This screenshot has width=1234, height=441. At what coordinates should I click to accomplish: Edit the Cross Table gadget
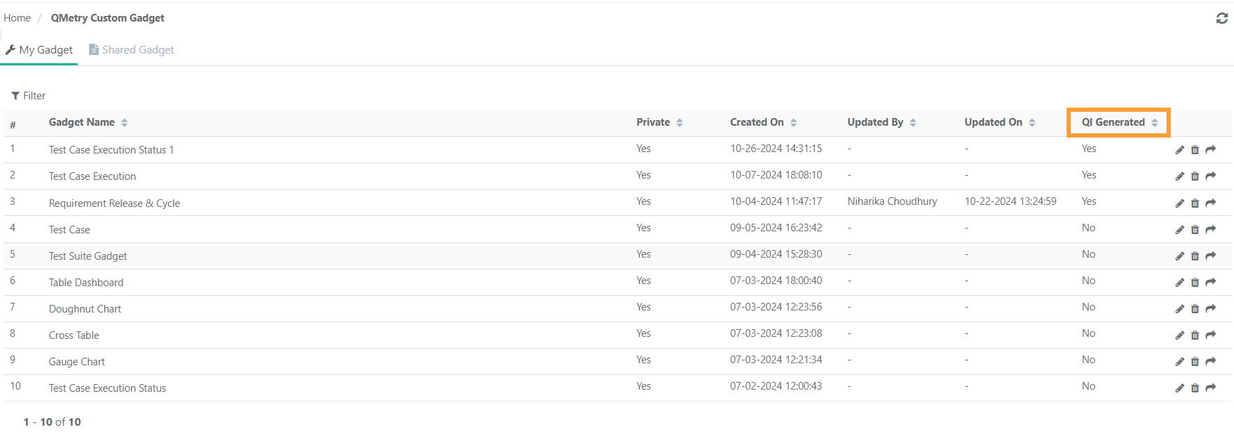pyautogui.click(x=1179, y=335)
